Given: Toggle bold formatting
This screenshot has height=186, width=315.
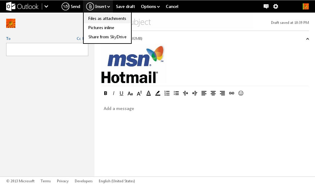Looking at the screenshot, I should point(106,93).
